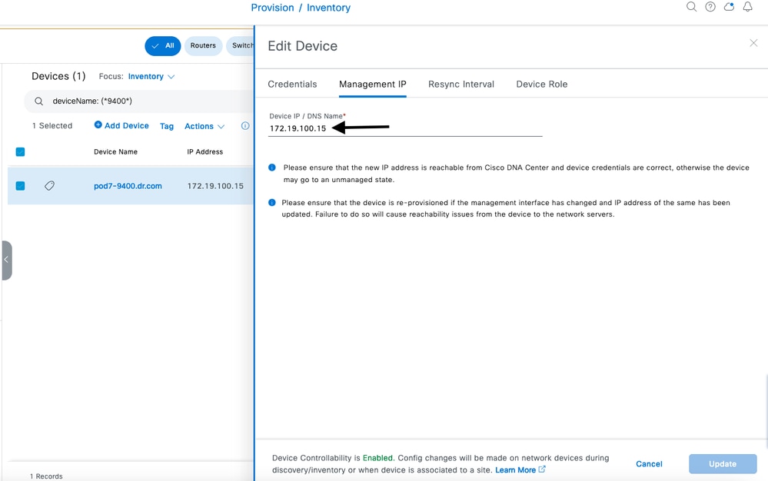The height and width of the screenshot is (481, 768).
Task: Switch to the Credentials tab
Action: [292, 85]
